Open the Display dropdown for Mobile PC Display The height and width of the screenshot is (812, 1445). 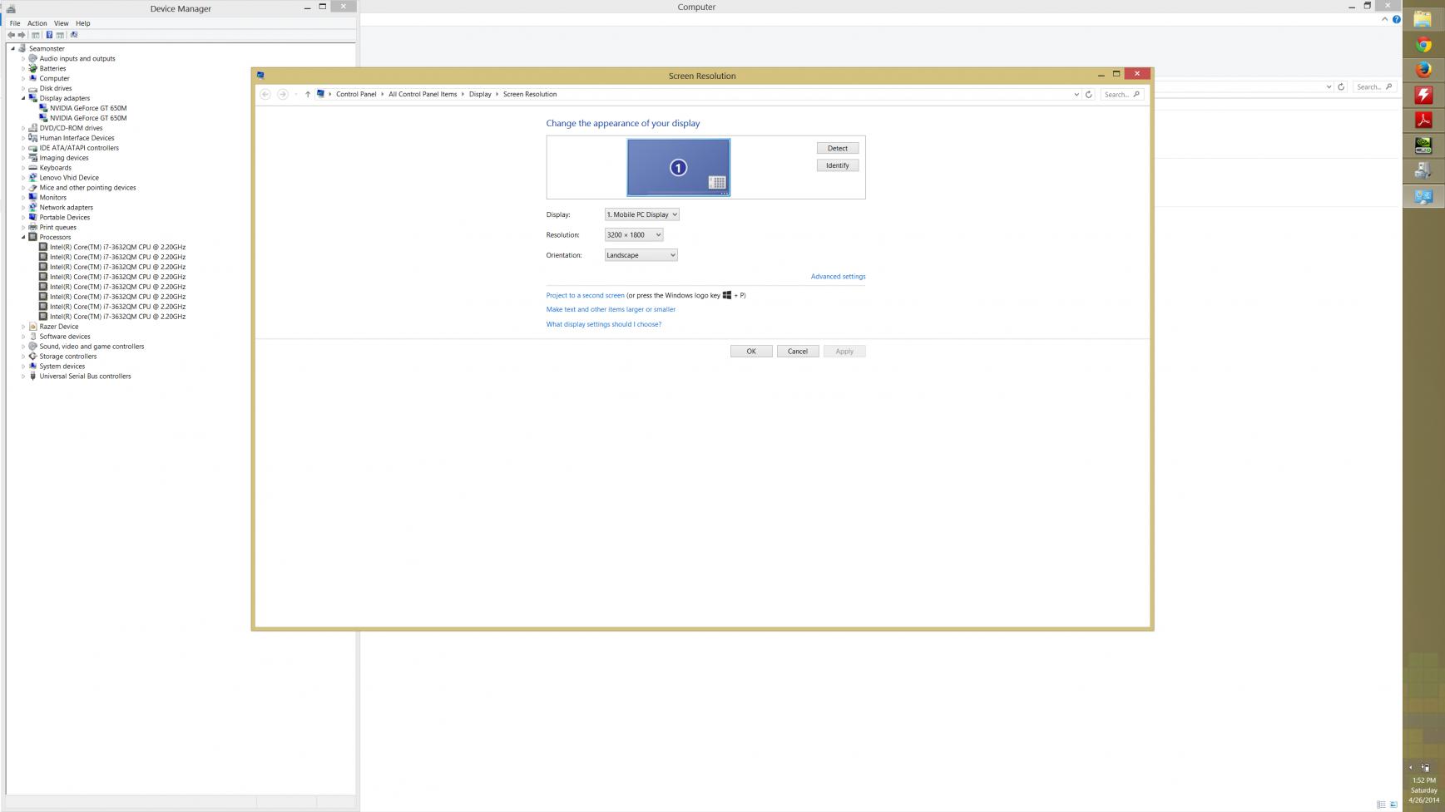tap(641, 214)
